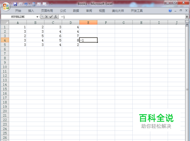Open the Undo history dropdown arrow
This screenshot has width=190, height=141.
pyautogui.click(x=30, y=4)
